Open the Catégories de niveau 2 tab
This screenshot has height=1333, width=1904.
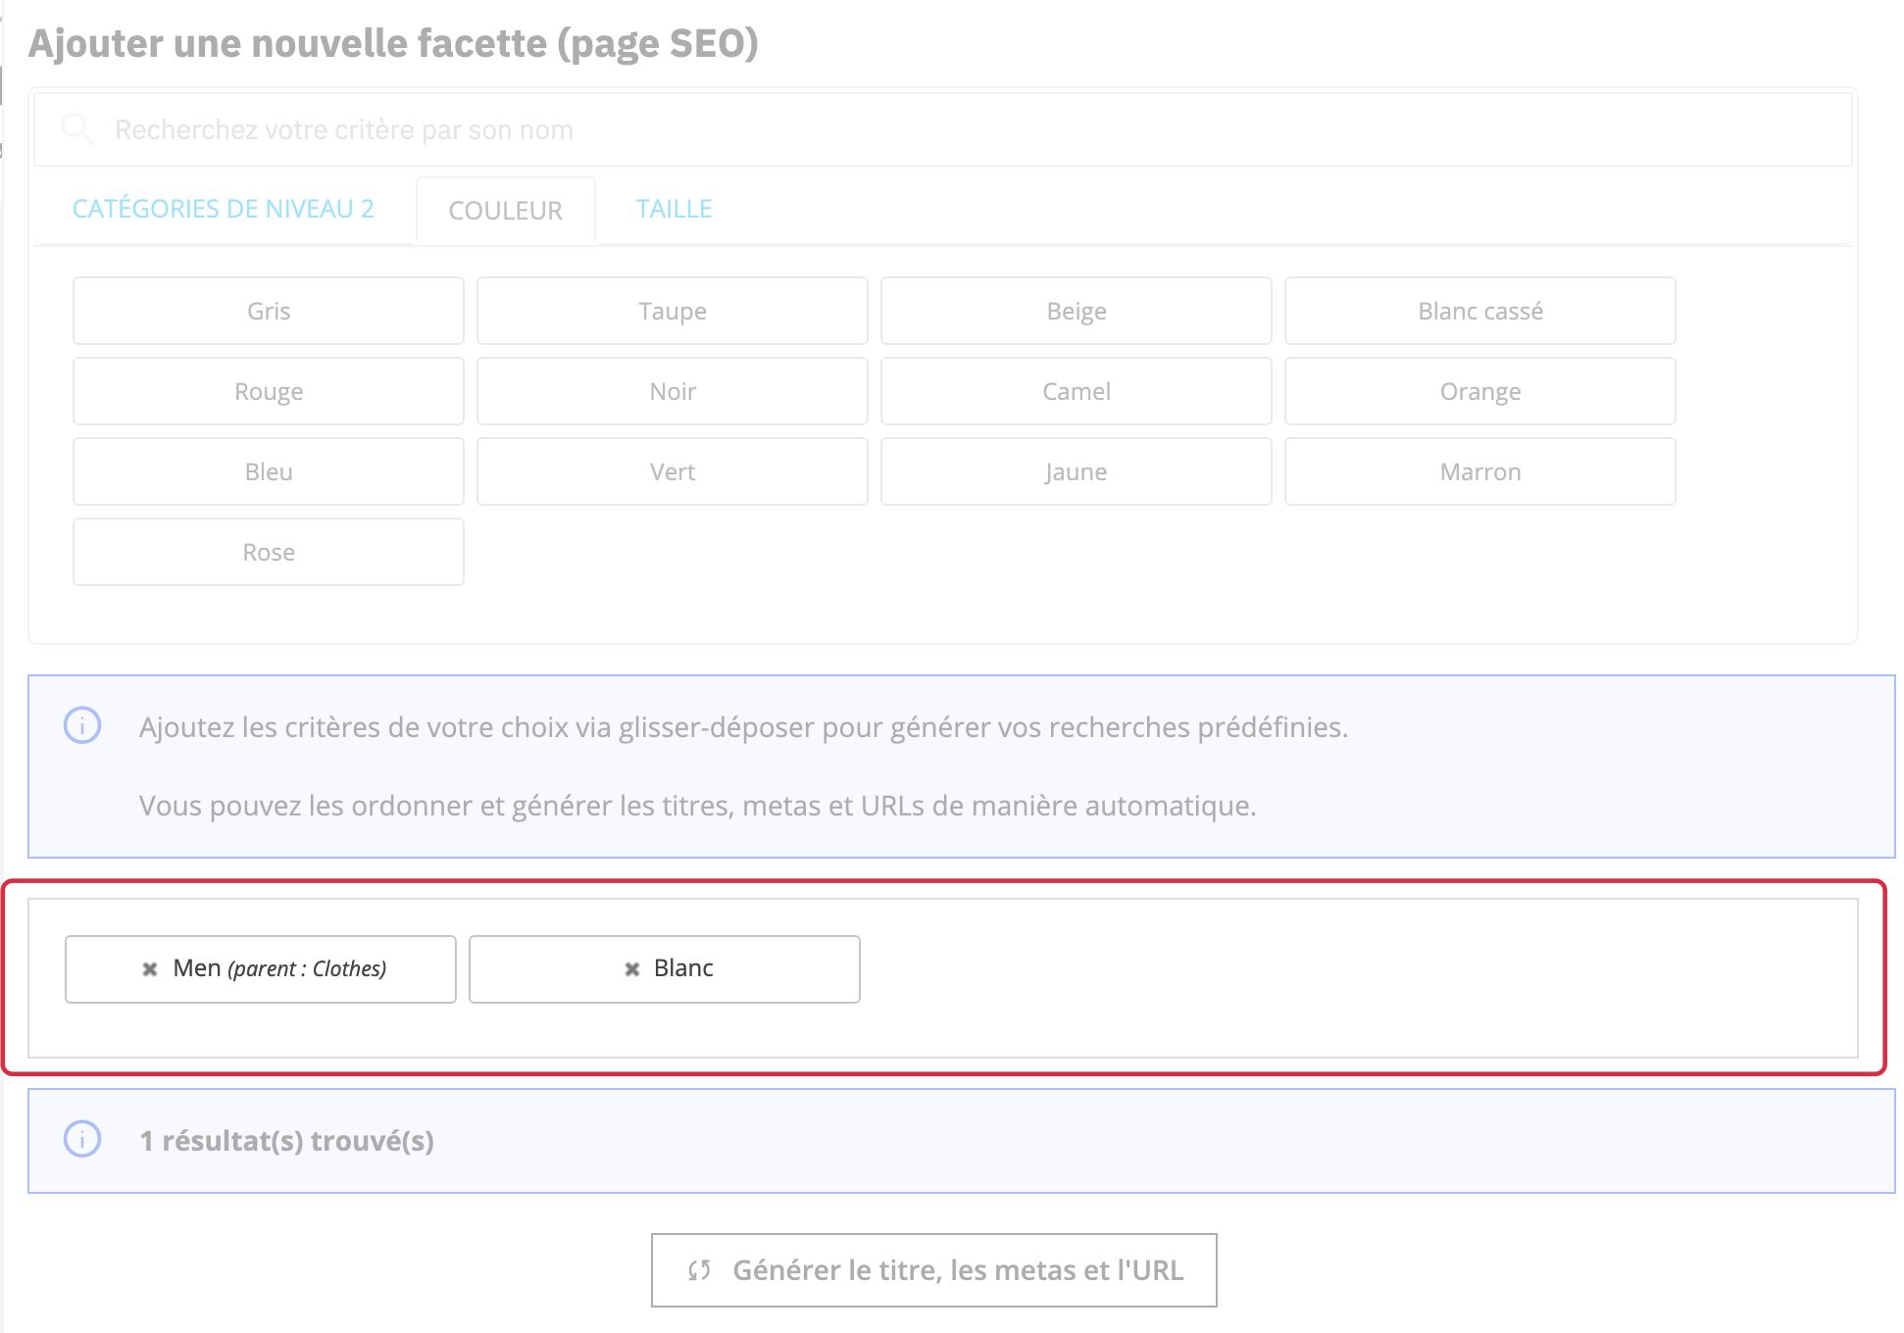(x=224, y=209)
